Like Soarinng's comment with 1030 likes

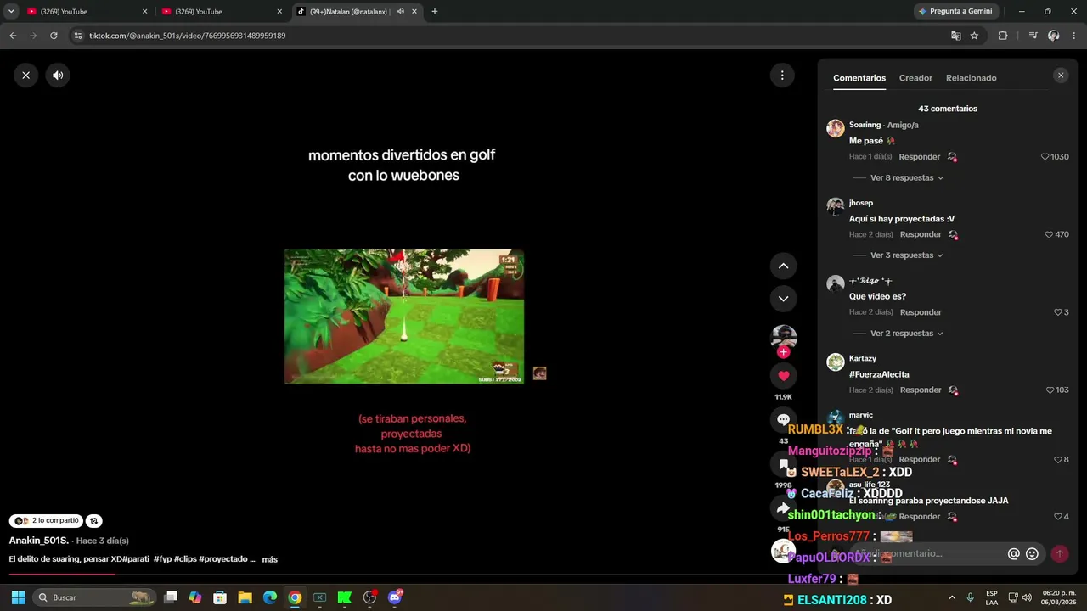1045,157
